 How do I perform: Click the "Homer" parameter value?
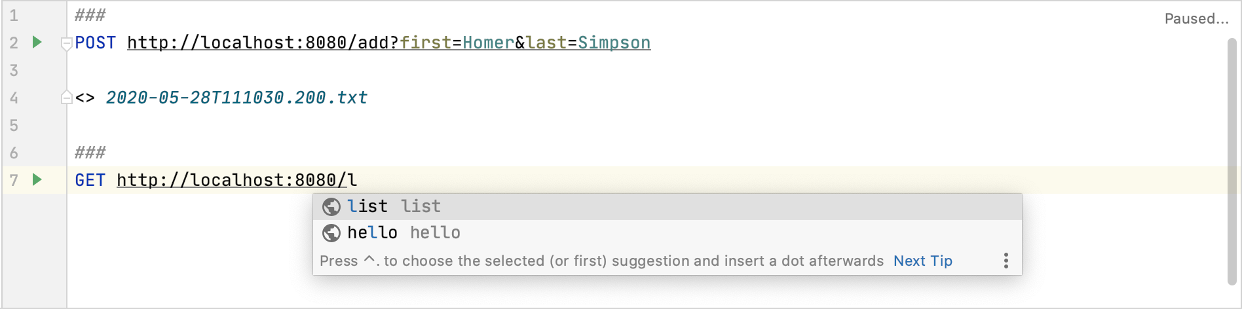488,43
